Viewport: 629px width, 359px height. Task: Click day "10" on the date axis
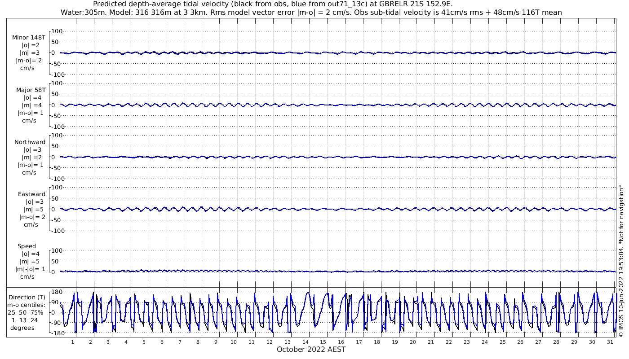pyautogui.click(x=234, y=342)
